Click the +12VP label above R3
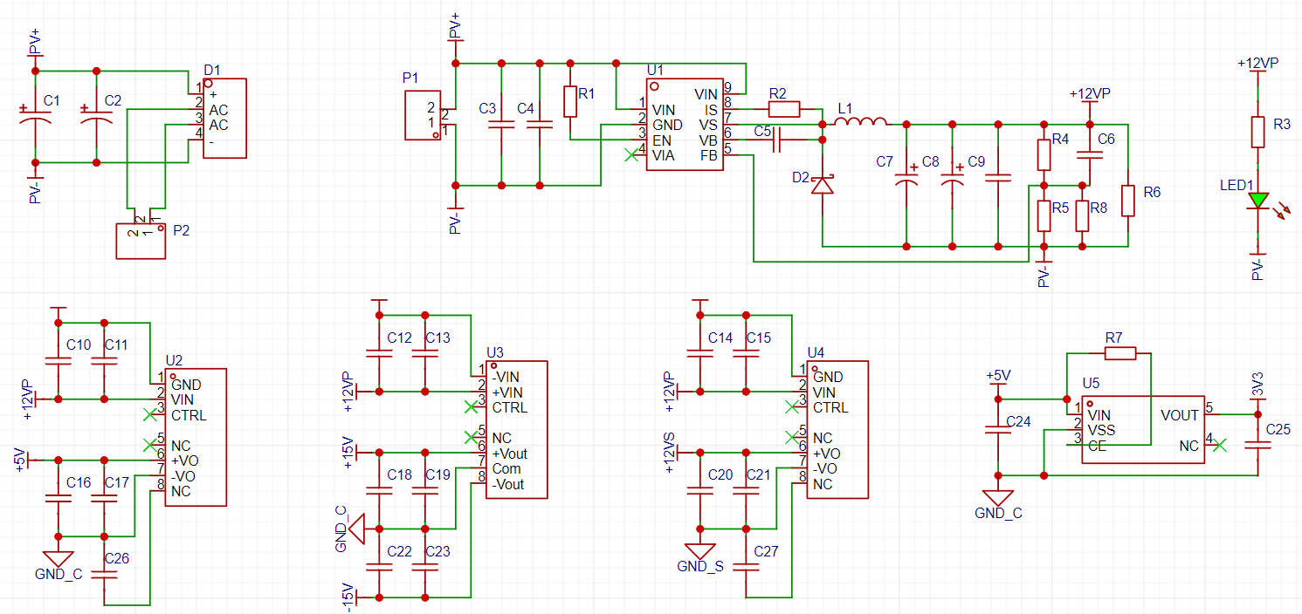Viewport: 1302px width, 614px height. 1258,64
